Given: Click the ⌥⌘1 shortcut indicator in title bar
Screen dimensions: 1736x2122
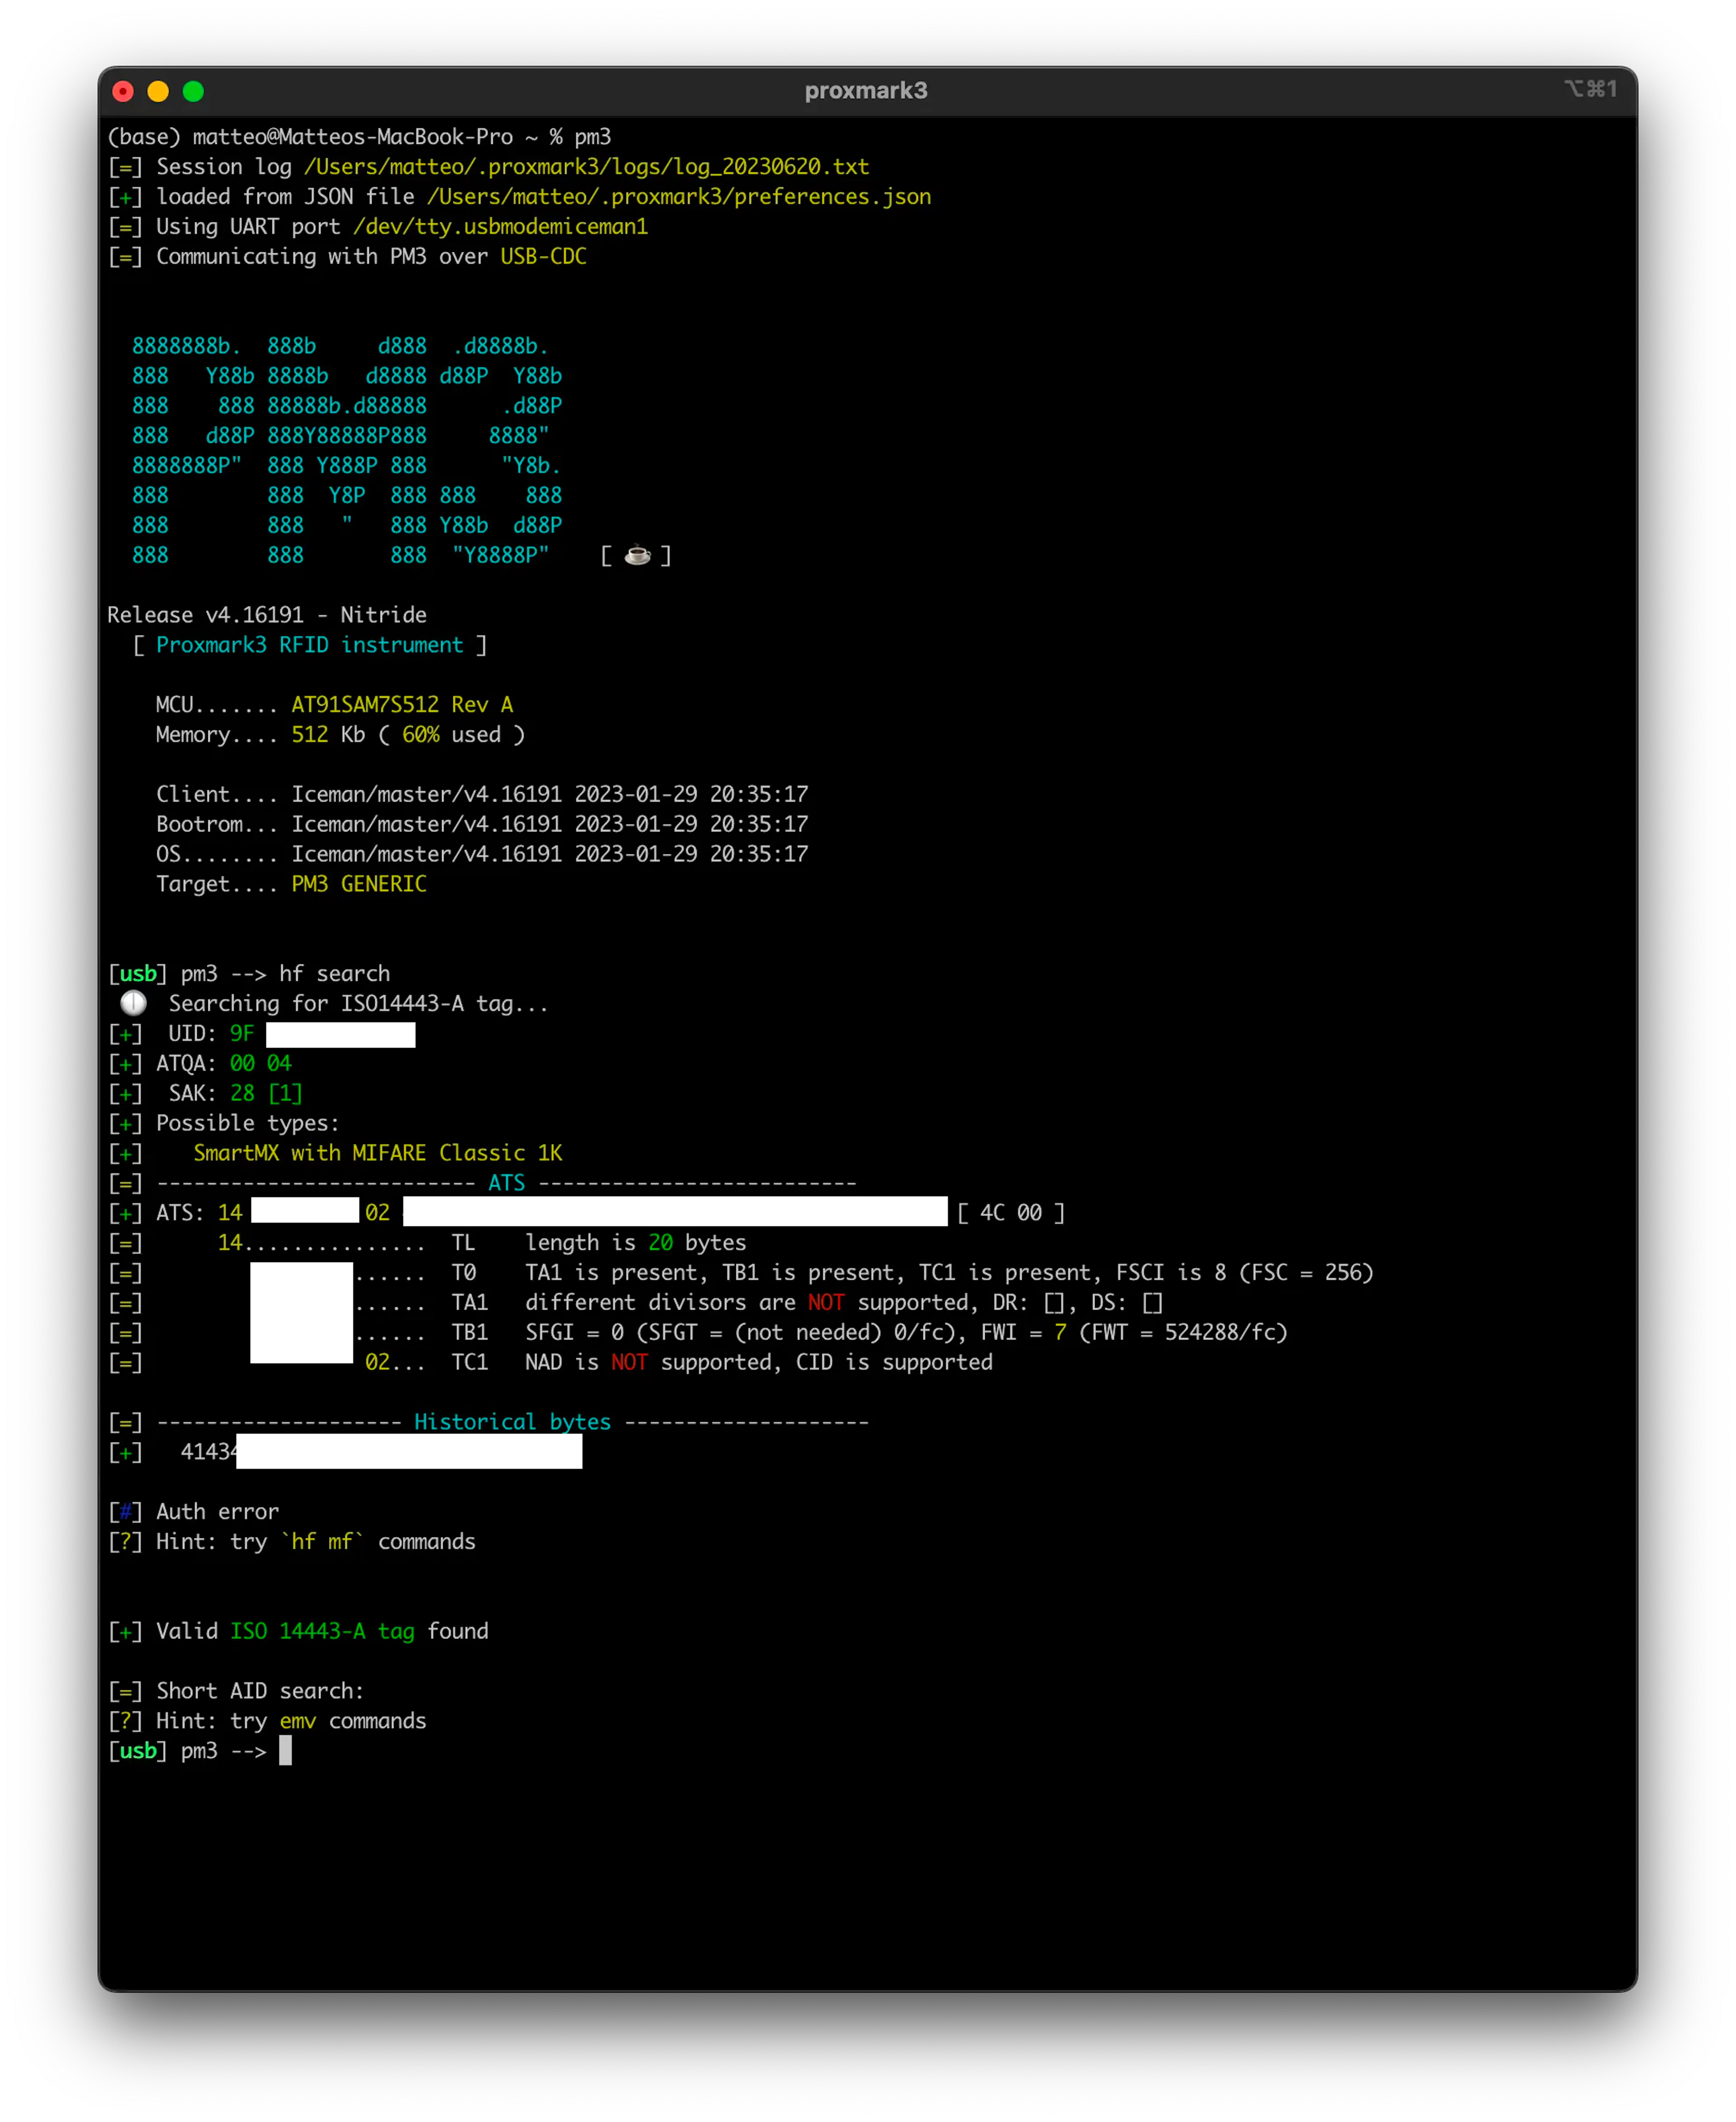Looking at the screenshot, I should tap(1591, 89).
